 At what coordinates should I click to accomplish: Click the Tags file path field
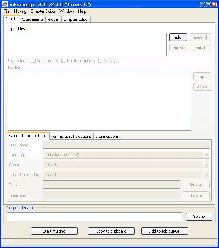112,184
